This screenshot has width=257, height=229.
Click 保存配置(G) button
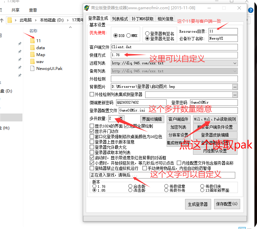tap(227, 204)
